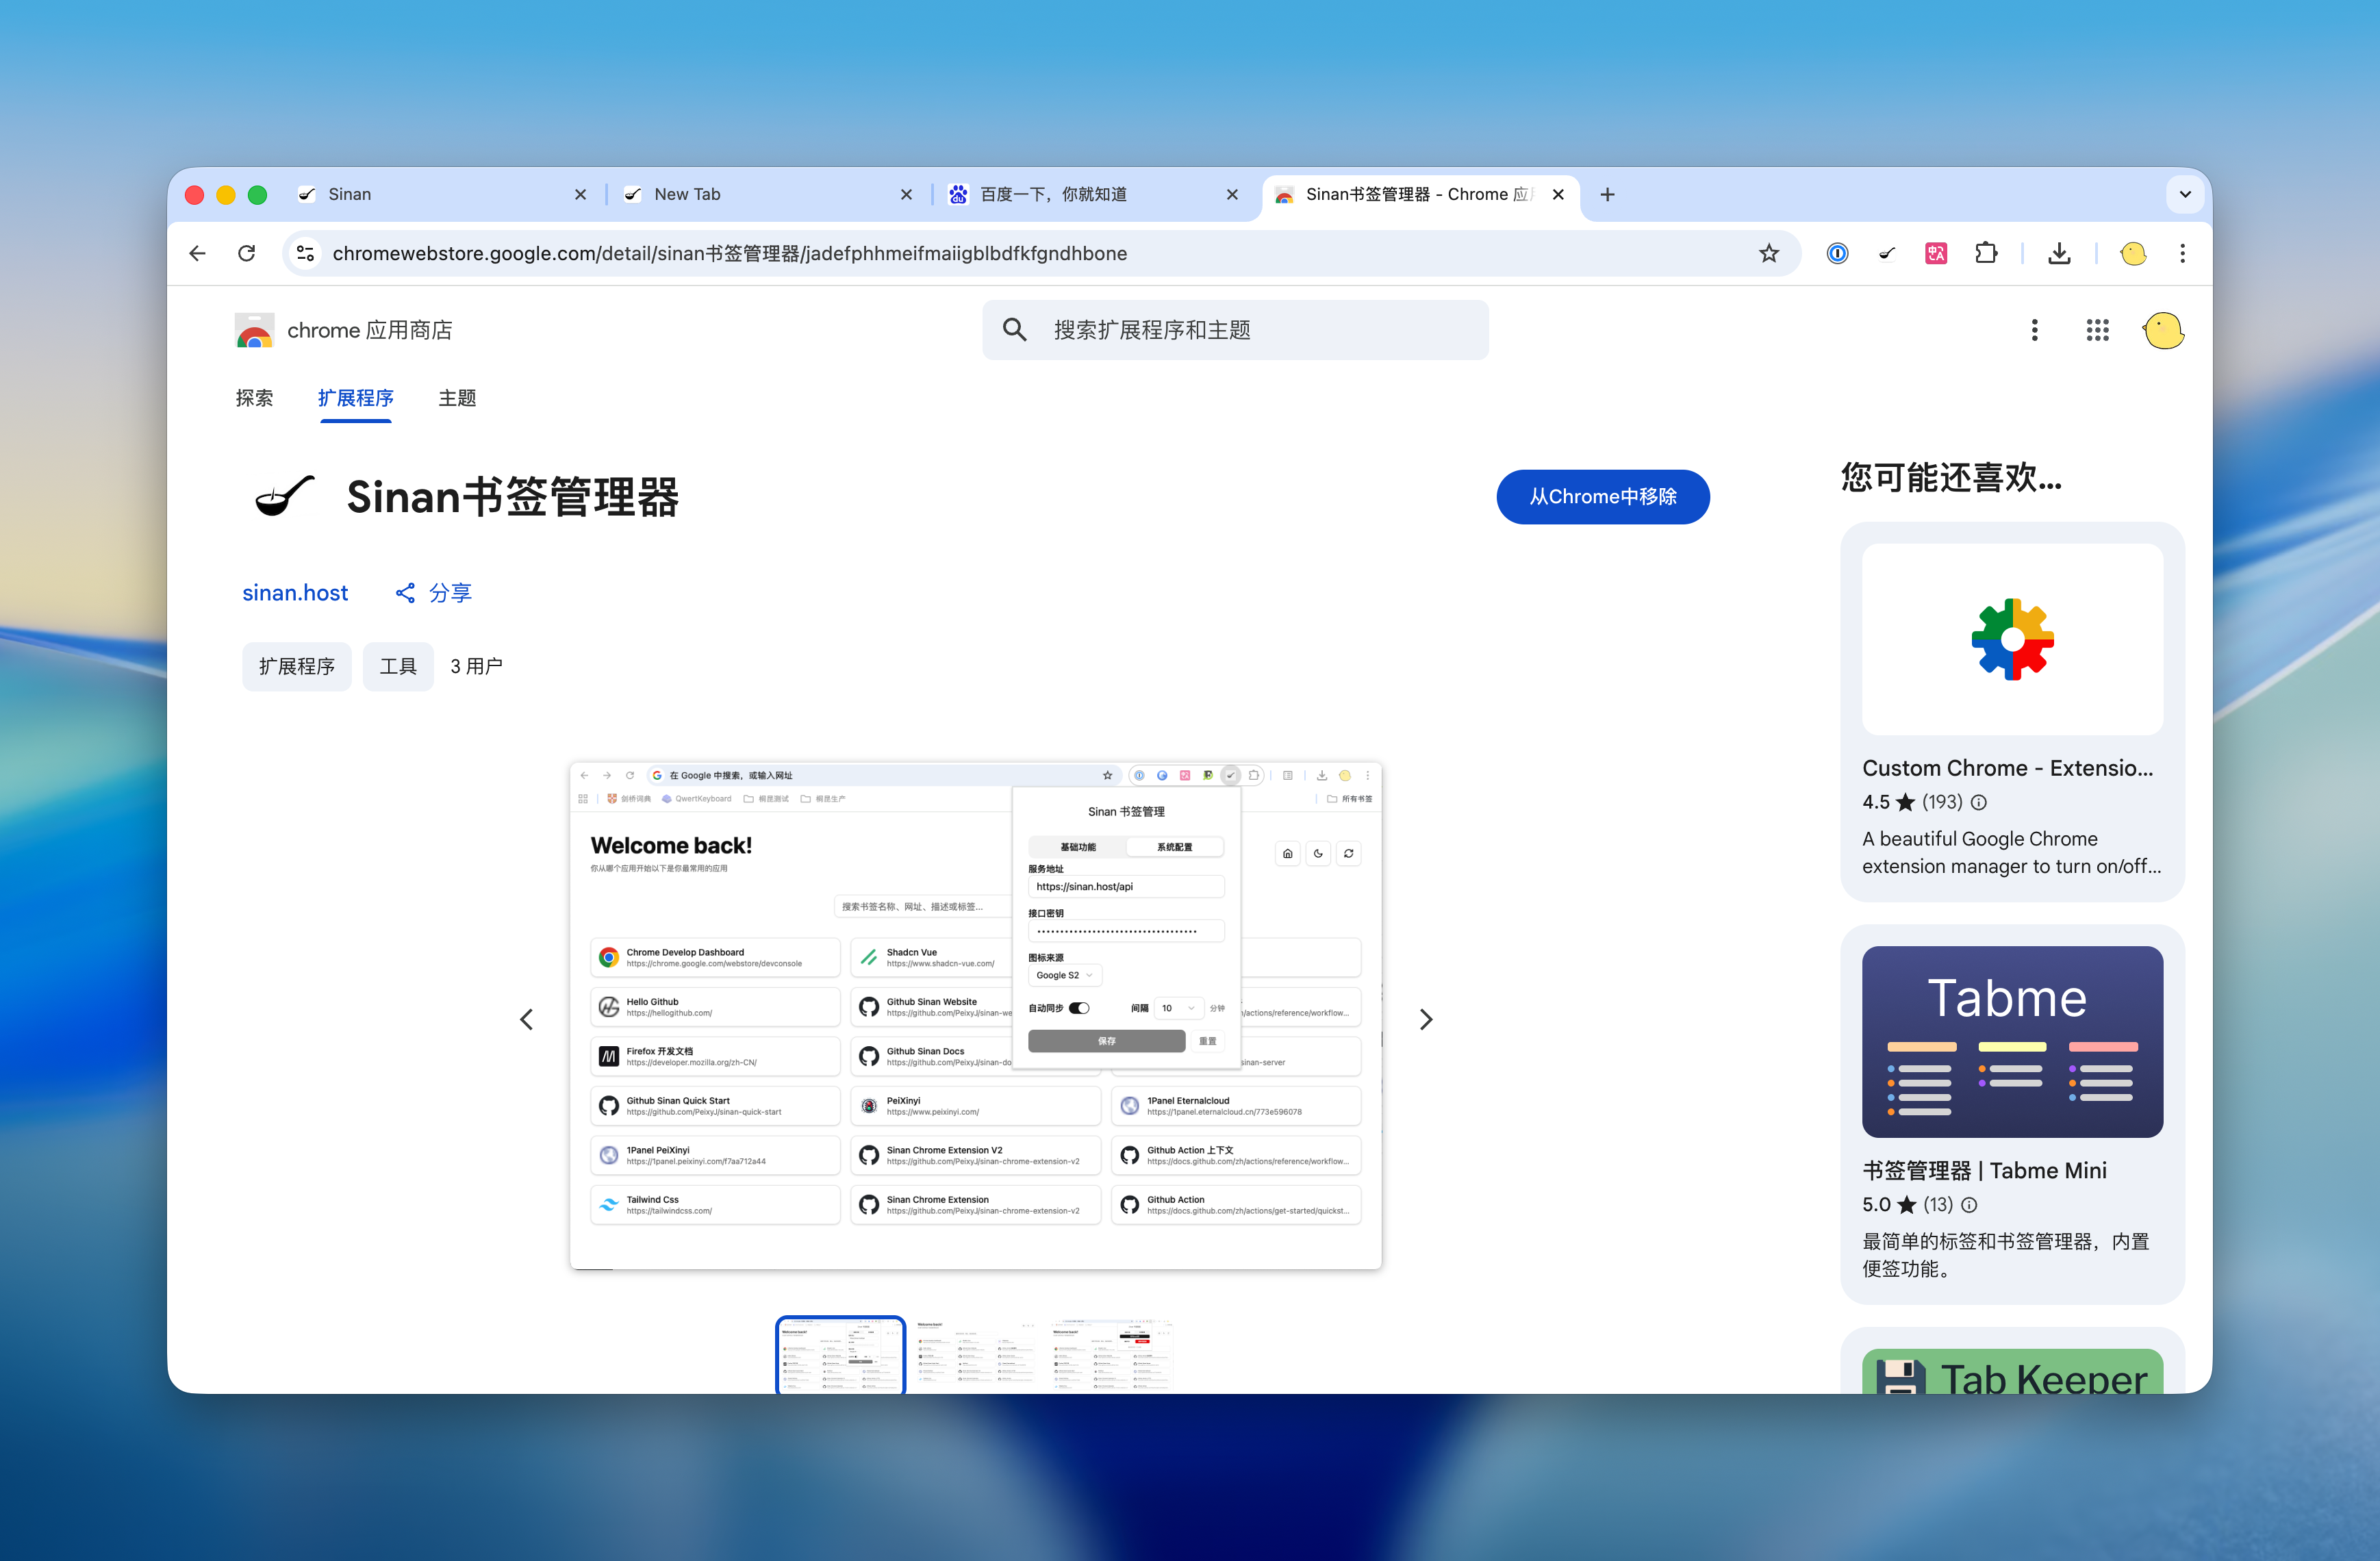Click the 搜索扩展程序和主题 search field
This screenshot has width=2380, height=1561.
click(1234, 330)
